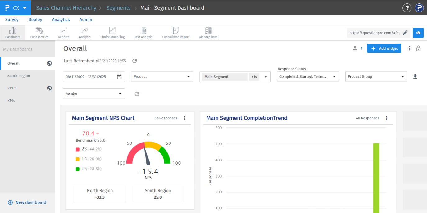Open the Consolidate Report tool

coord(176,33)
